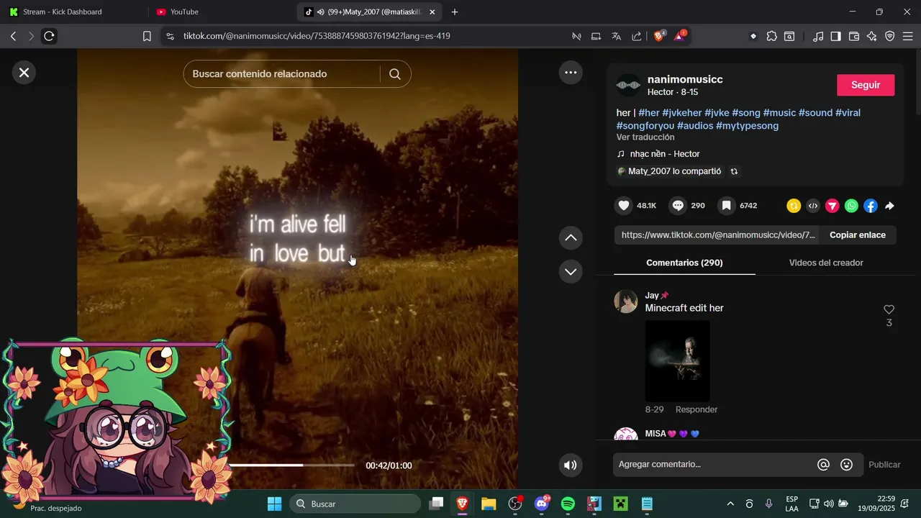Click the @ mention icon
Viewport: 921px width, 518px height.
(824, 465)
